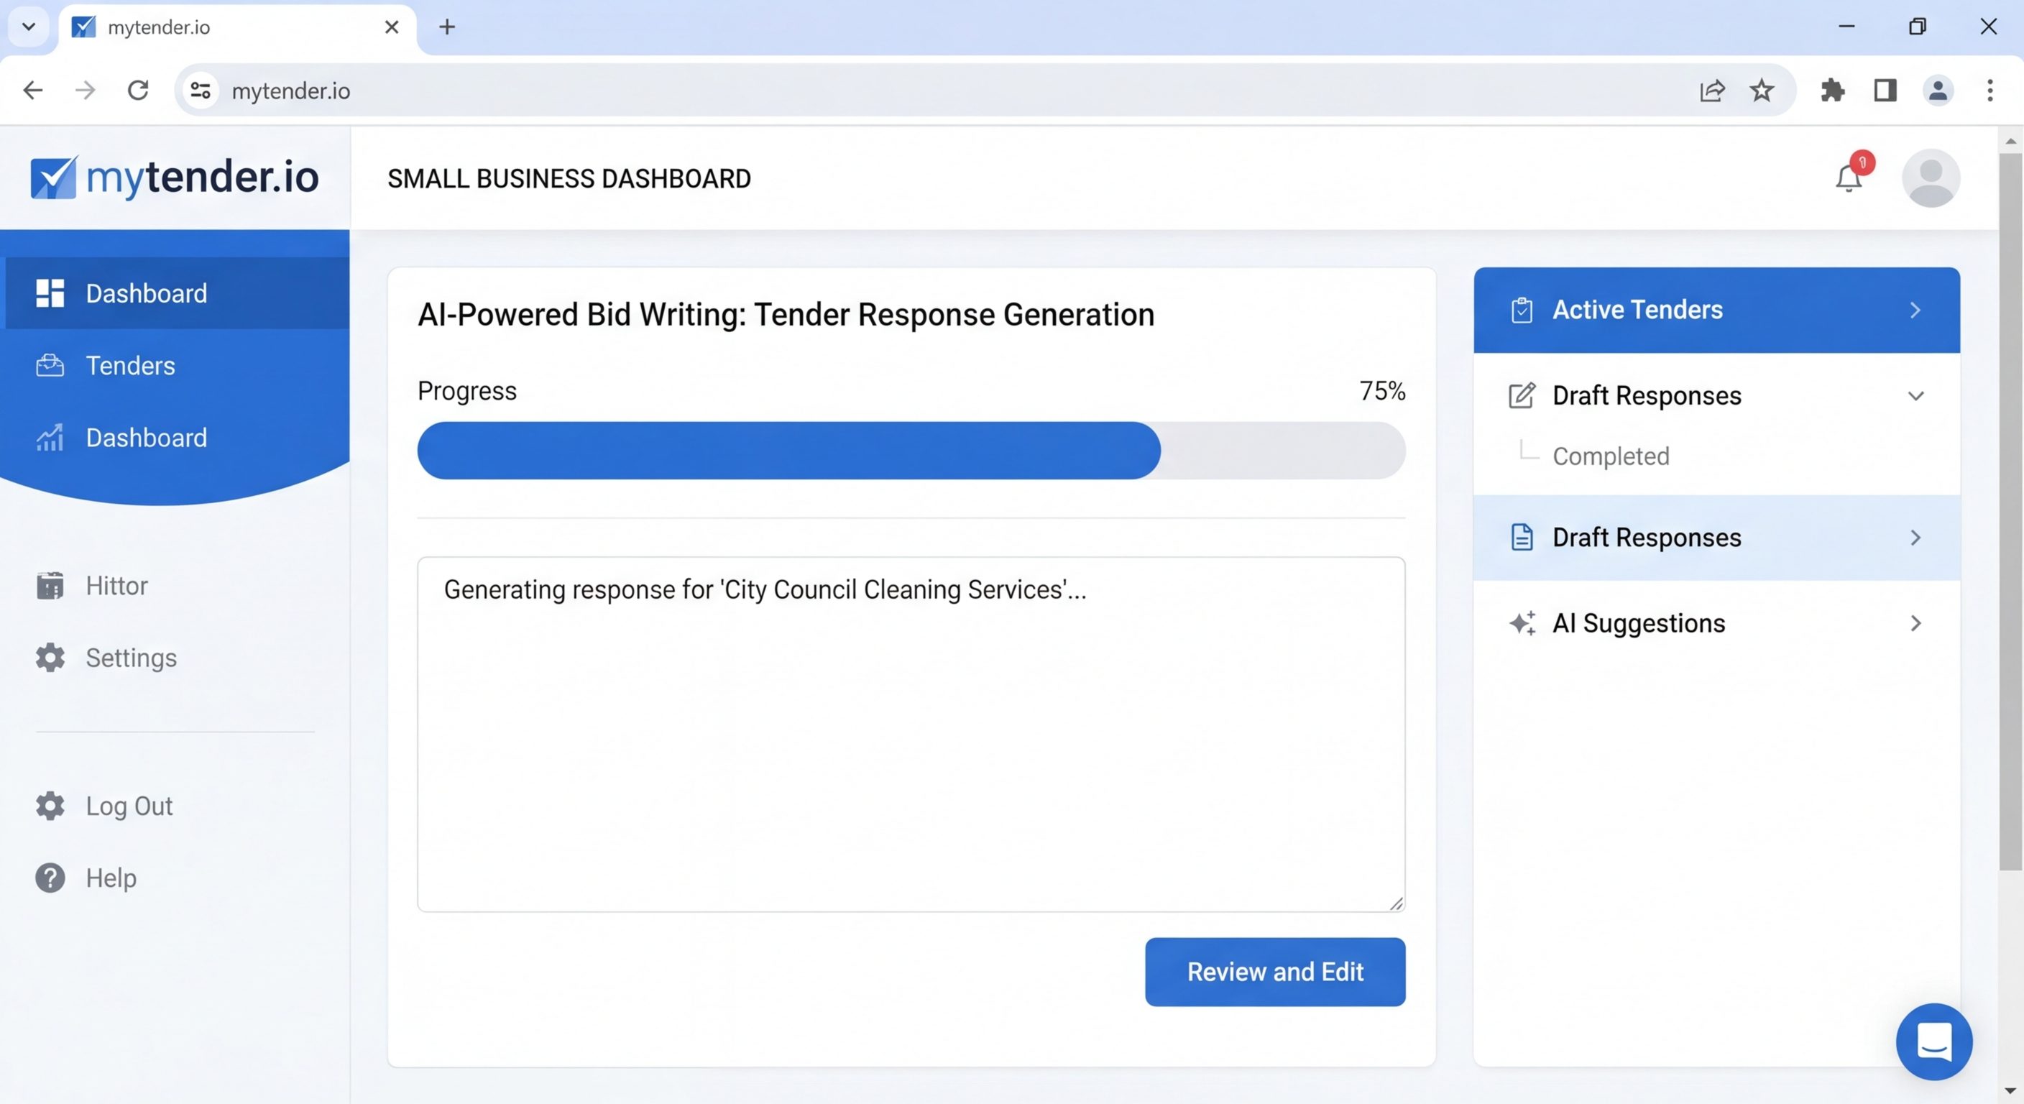Viewport: 2024px width, 1104px height.
Task: Click the page vertical scrollbar
Action: point(2010,511)
